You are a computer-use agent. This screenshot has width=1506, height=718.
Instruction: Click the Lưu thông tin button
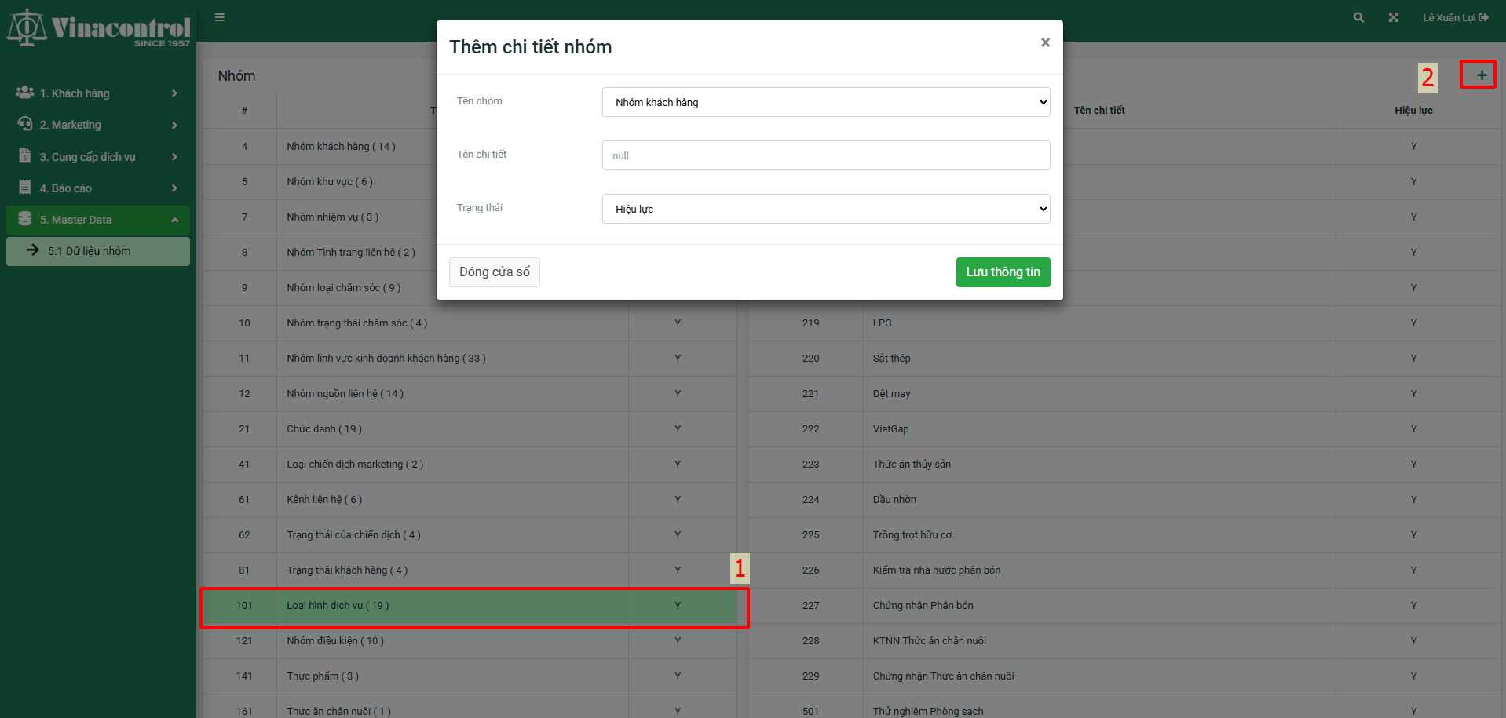click(1003, 272)
